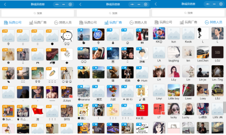Open LeoChen's yellow sports car avatar
Image resolution: width=226 pixels, height=135 pixels.
[203, 52]
